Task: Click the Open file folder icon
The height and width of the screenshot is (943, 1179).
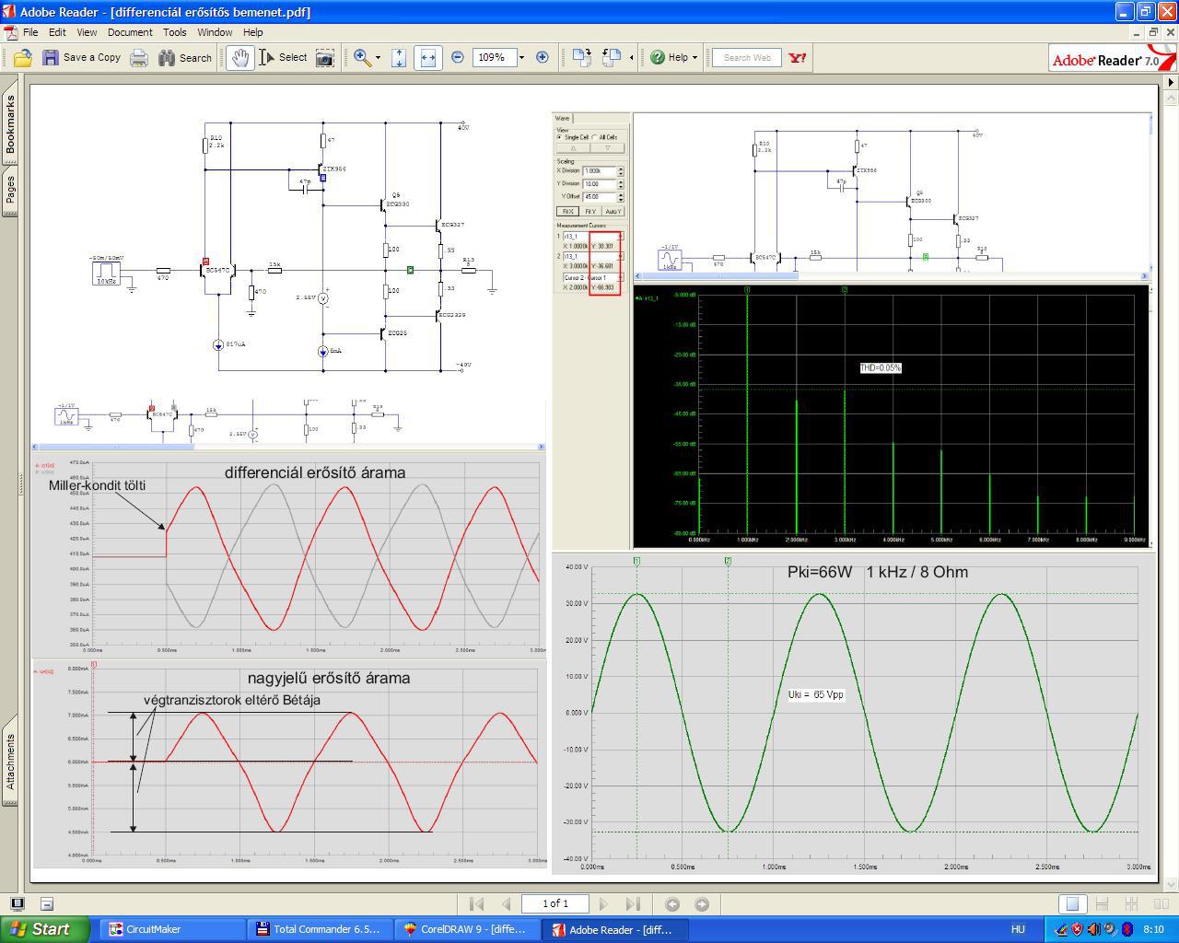Action: tap(23, 58)
